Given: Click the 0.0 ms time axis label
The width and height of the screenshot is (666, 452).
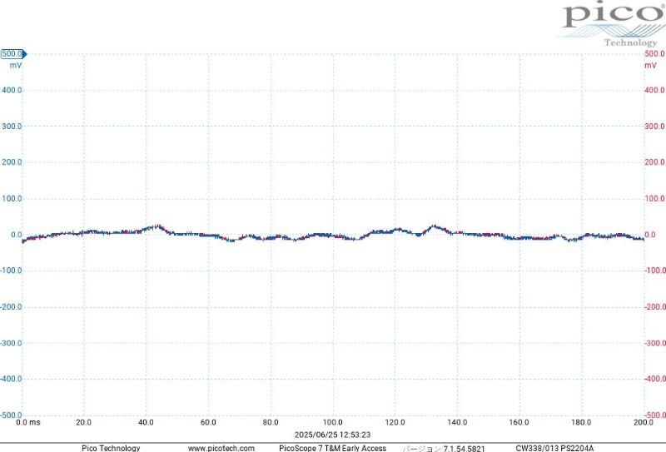Looking at the screenshot, I should (x=28, y=422).
